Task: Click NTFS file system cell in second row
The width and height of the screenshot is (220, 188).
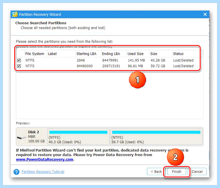Action: pos(30,66)
